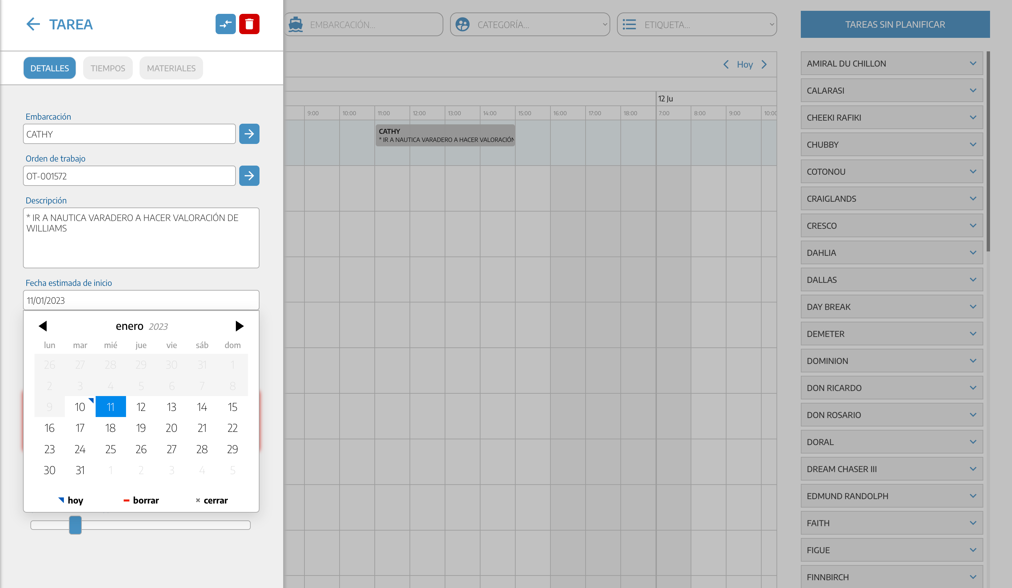The width and height of the screenshot is (1012, 588).
Task: Open the Etiqueta filter dropdown
Action: point(697,24)
